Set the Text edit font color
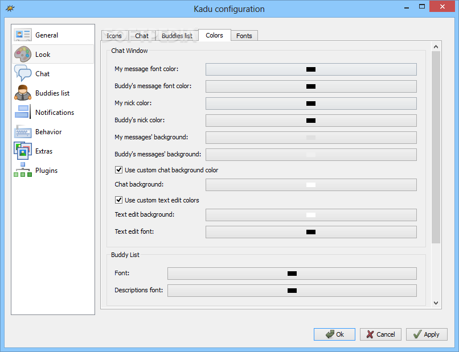Screen dimensions: 459x352 311,232
